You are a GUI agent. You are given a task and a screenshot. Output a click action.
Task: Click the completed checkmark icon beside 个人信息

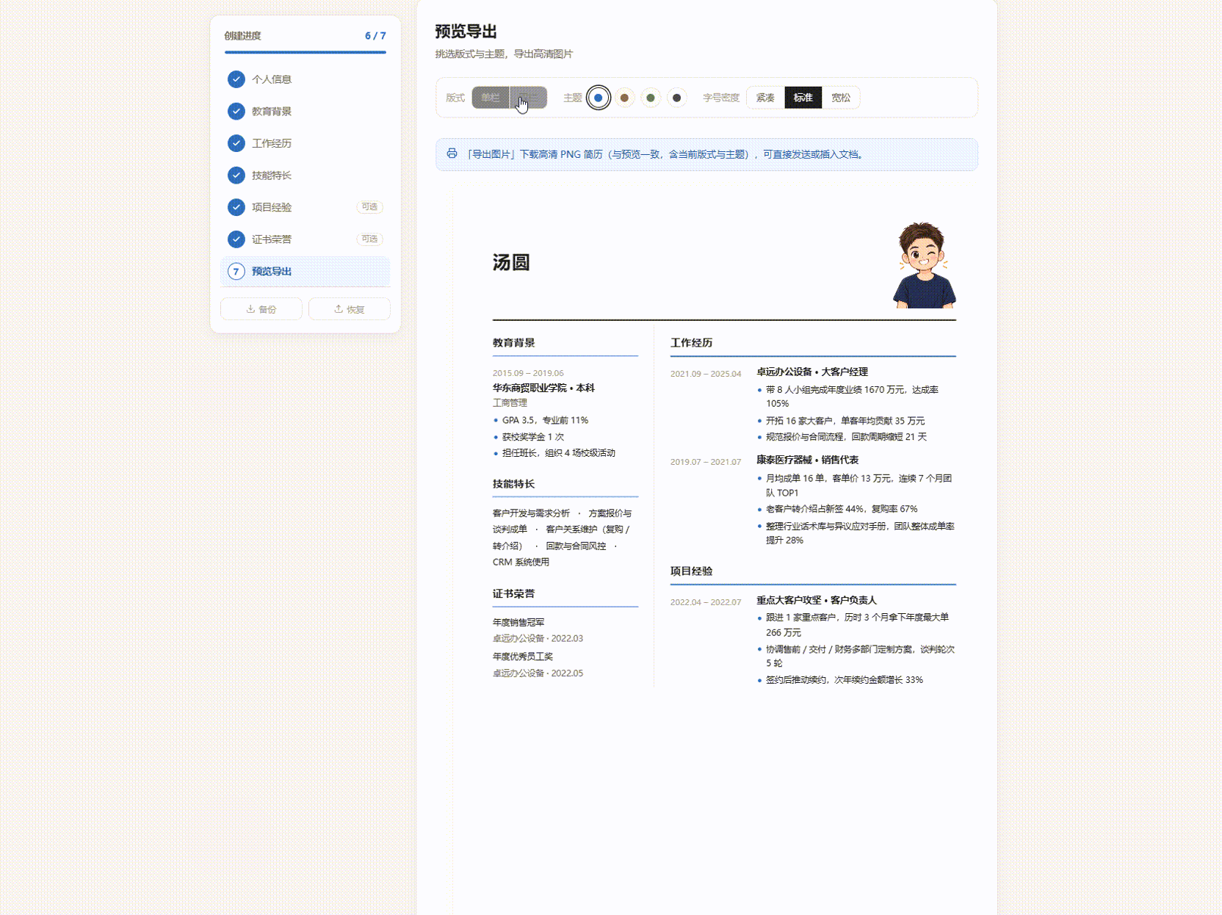click(x=236, y=79)
